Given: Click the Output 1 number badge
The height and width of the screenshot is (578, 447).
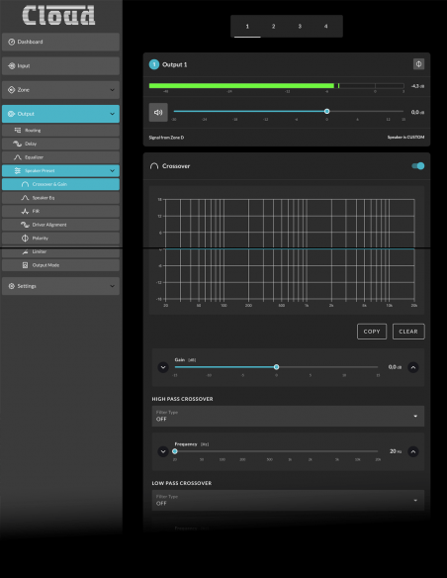Looking at the screenshot, I should point(154,64).
